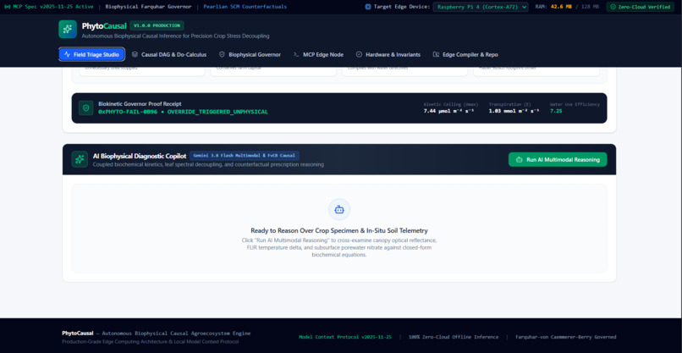This screenshot has height=353, width=682.
Task: Click the Coupled biochemical kinetics subtitle text
Action: coord(208,164)
